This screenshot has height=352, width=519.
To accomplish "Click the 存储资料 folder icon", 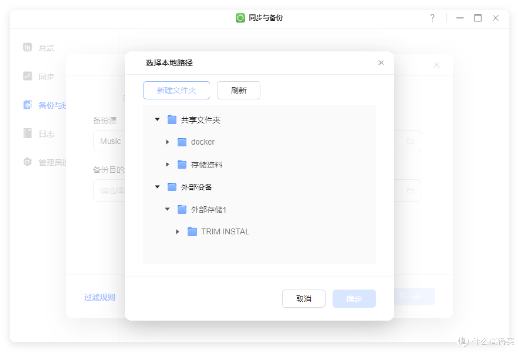I will click(182, 164).
